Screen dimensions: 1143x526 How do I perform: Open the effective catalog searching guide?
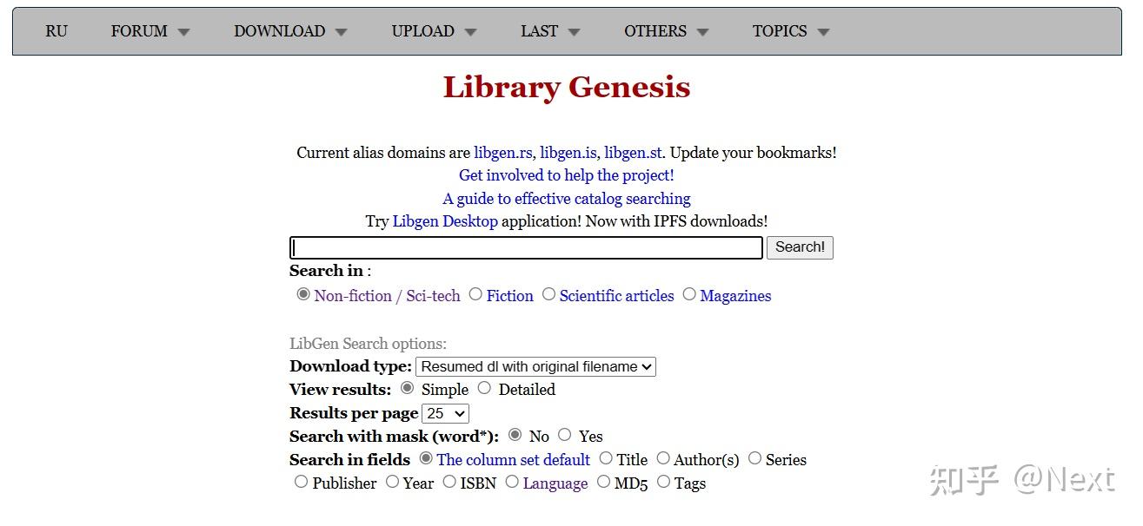[567, 199]
